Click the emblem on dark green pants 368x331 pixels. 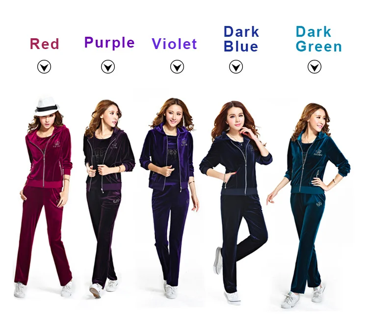click(x=319, y=202)
